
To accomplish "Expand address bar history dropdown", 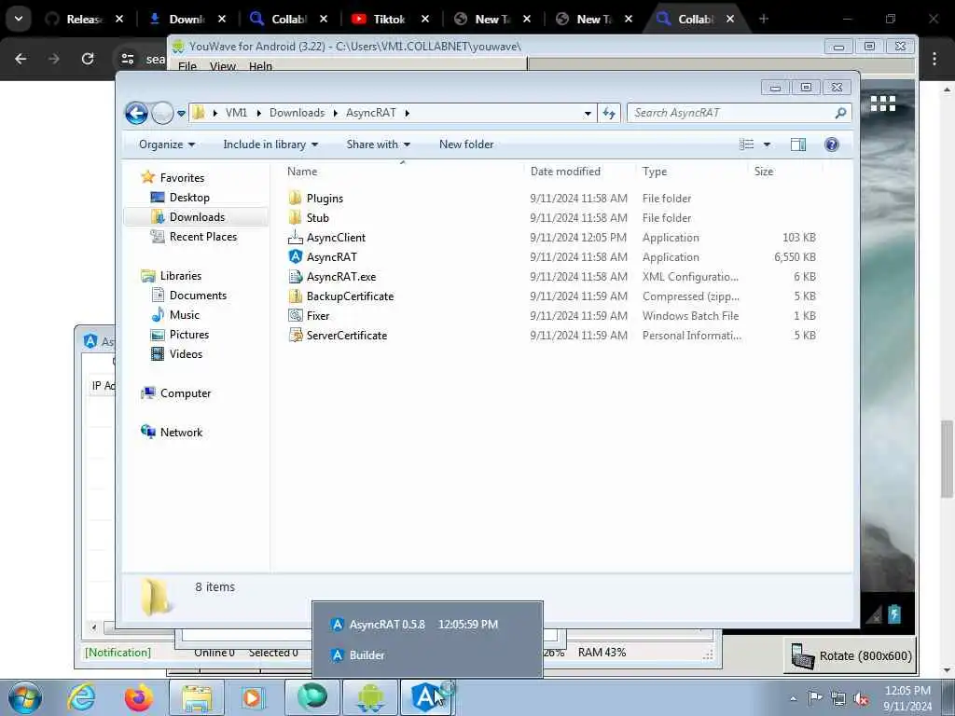I will point(588,113).
